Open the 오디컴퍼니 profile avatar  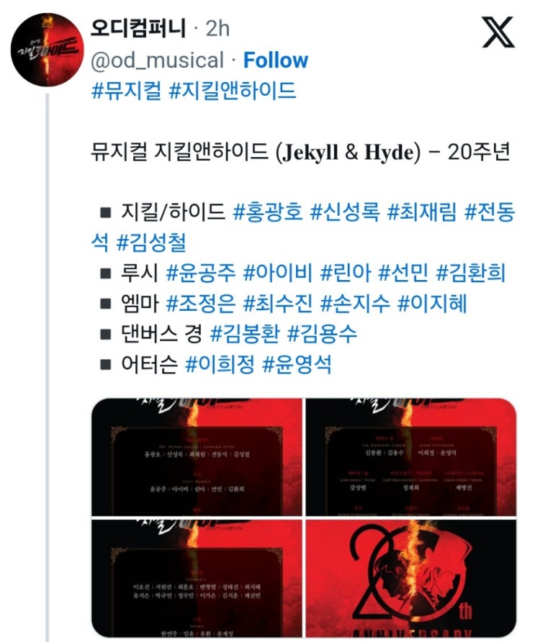click(x=47, y=50)
